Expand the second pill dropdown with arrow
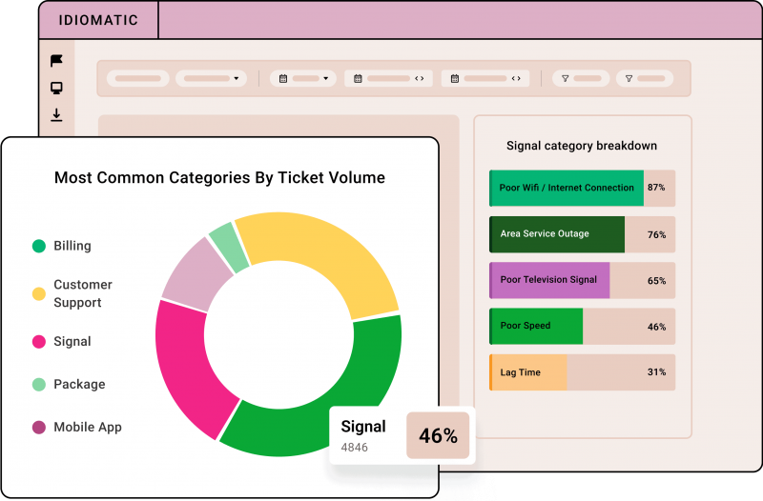Image resolution: width=763 pixels, height=501 pixels. pyautogui.click(x=211, y=78)
